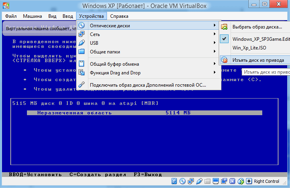The height and width of the screenshot is (188, 290).
Task: Choose Изъять диск из привода
Action: [x=255, y=60]
